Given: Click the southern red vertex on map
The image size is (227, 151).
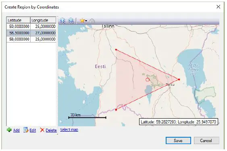Looking at the screenshot, I should (x=116, y=110).
